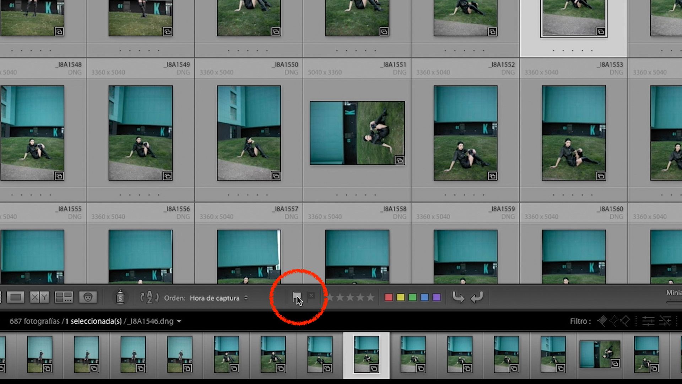Rotate photo counterclockwise with left arrow
Screen dimensions: 682x384
click(x=458, y=297)
